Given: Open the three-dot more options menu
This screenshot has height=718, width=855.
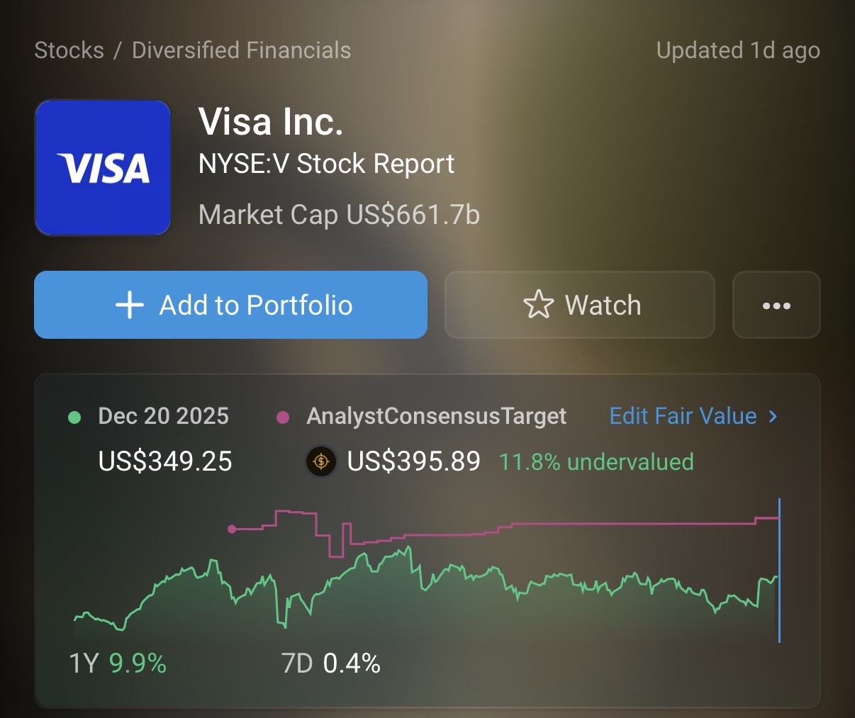Looking at the screenshot, I should (x=776, y=305).
